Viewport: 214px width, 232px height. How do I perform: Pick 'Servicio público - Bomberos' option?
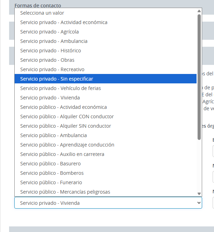52,173
